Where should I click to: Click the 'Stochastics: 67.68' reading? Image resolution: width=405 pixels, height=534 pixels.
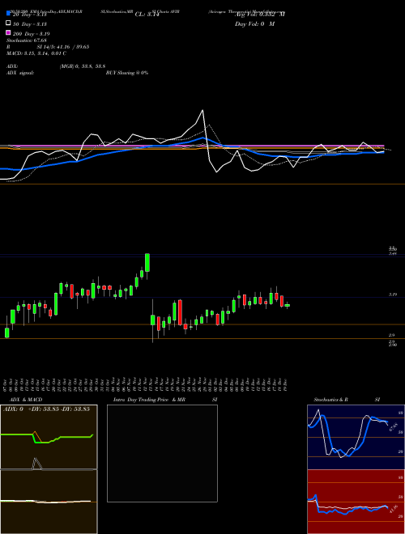click(27, 40)
